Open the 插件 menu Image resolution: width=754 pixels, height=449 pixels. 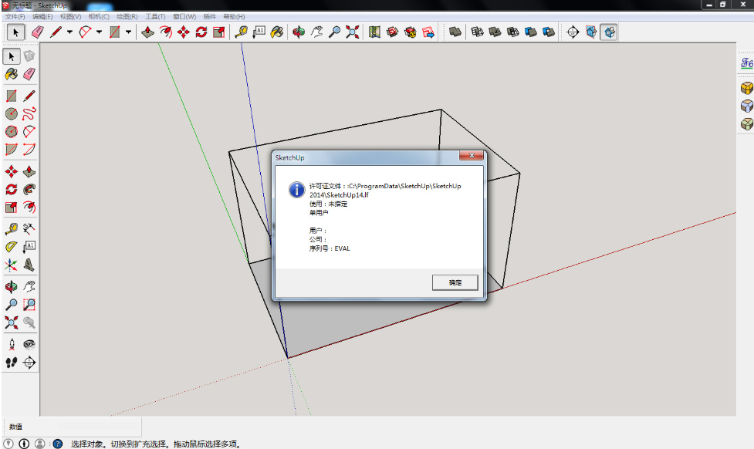209,16
